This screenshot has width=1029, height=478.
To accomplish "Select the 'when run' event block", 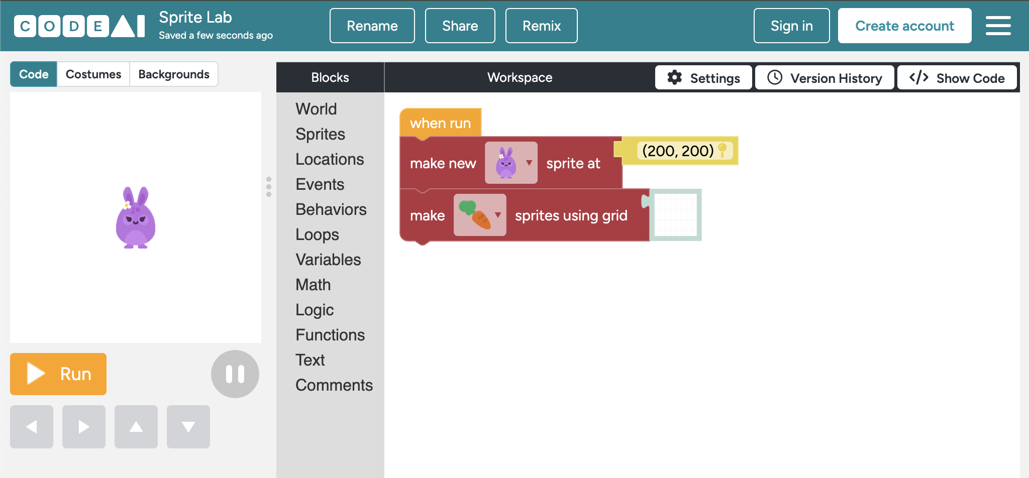I will click(x=440, y=123).
